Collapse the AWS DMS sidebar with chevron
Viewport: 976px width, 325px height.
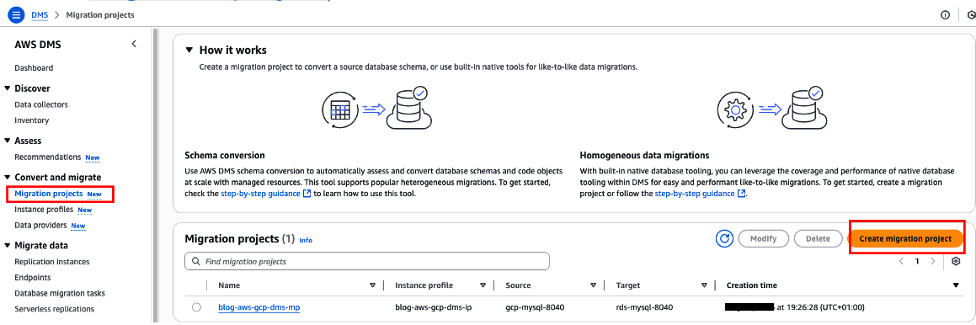(134, 44)
